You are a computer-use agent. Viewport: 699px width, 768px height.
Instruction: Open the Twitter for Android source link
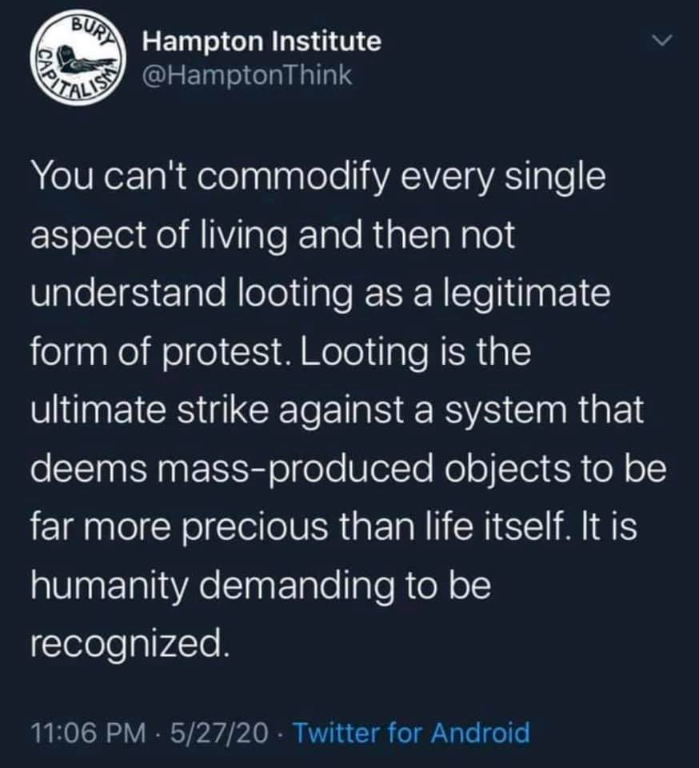click(411, 733)
